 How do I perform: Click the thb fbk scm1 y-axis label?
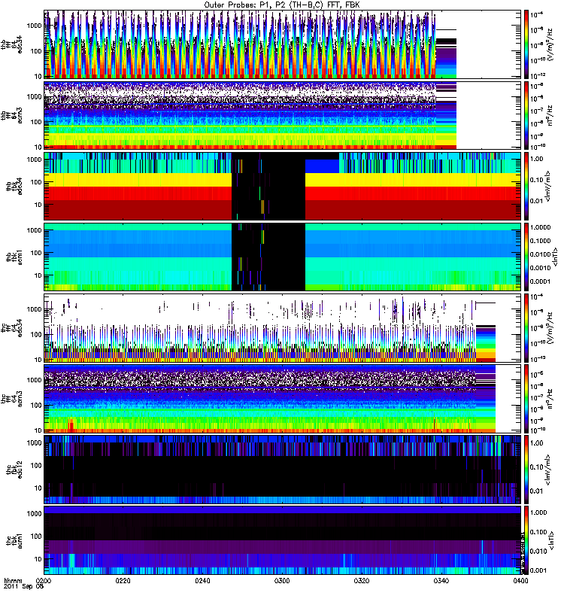[x=14, y=257]
